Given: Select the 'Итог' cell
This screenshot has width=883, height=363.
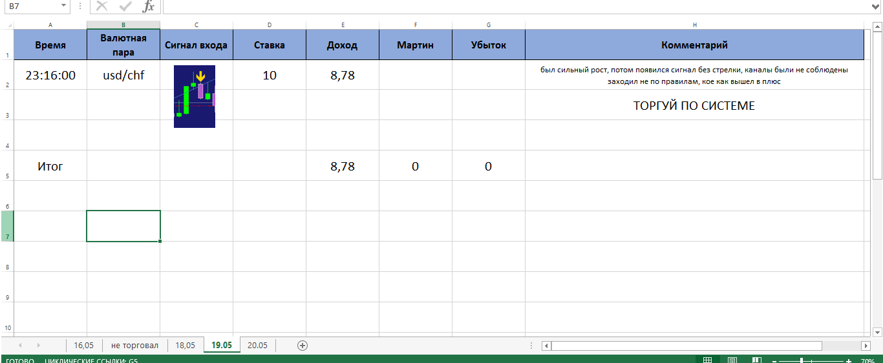Looking at the screenshot, I should click(50, 166).
